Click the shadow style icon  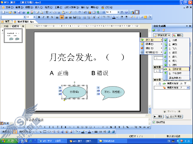coord(109,132)
